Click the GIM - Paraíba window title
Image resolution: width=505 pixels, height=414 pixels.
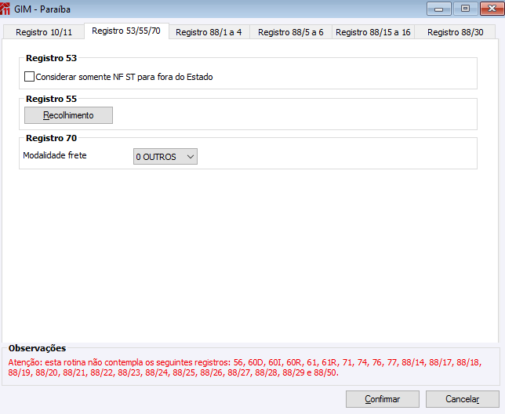(x=42, y=9)
